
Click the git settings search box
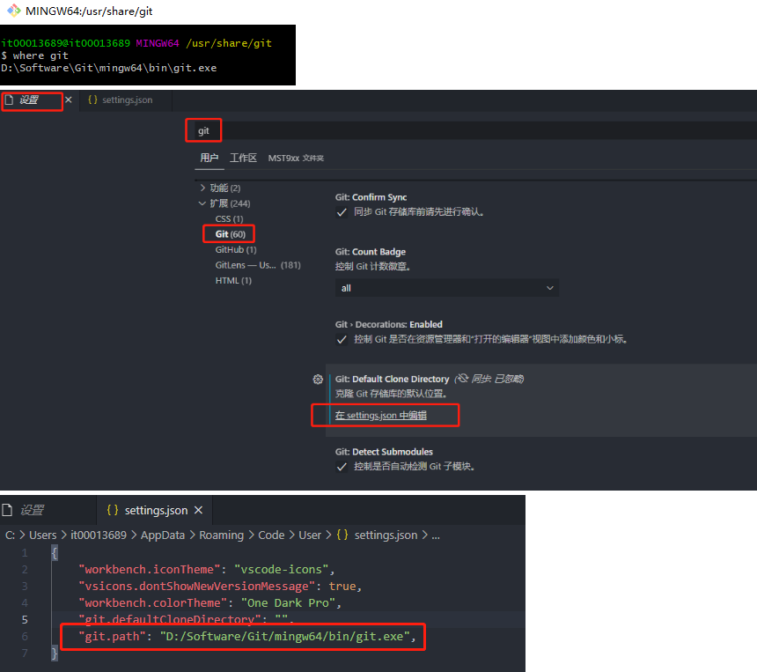tap(203, 129)
